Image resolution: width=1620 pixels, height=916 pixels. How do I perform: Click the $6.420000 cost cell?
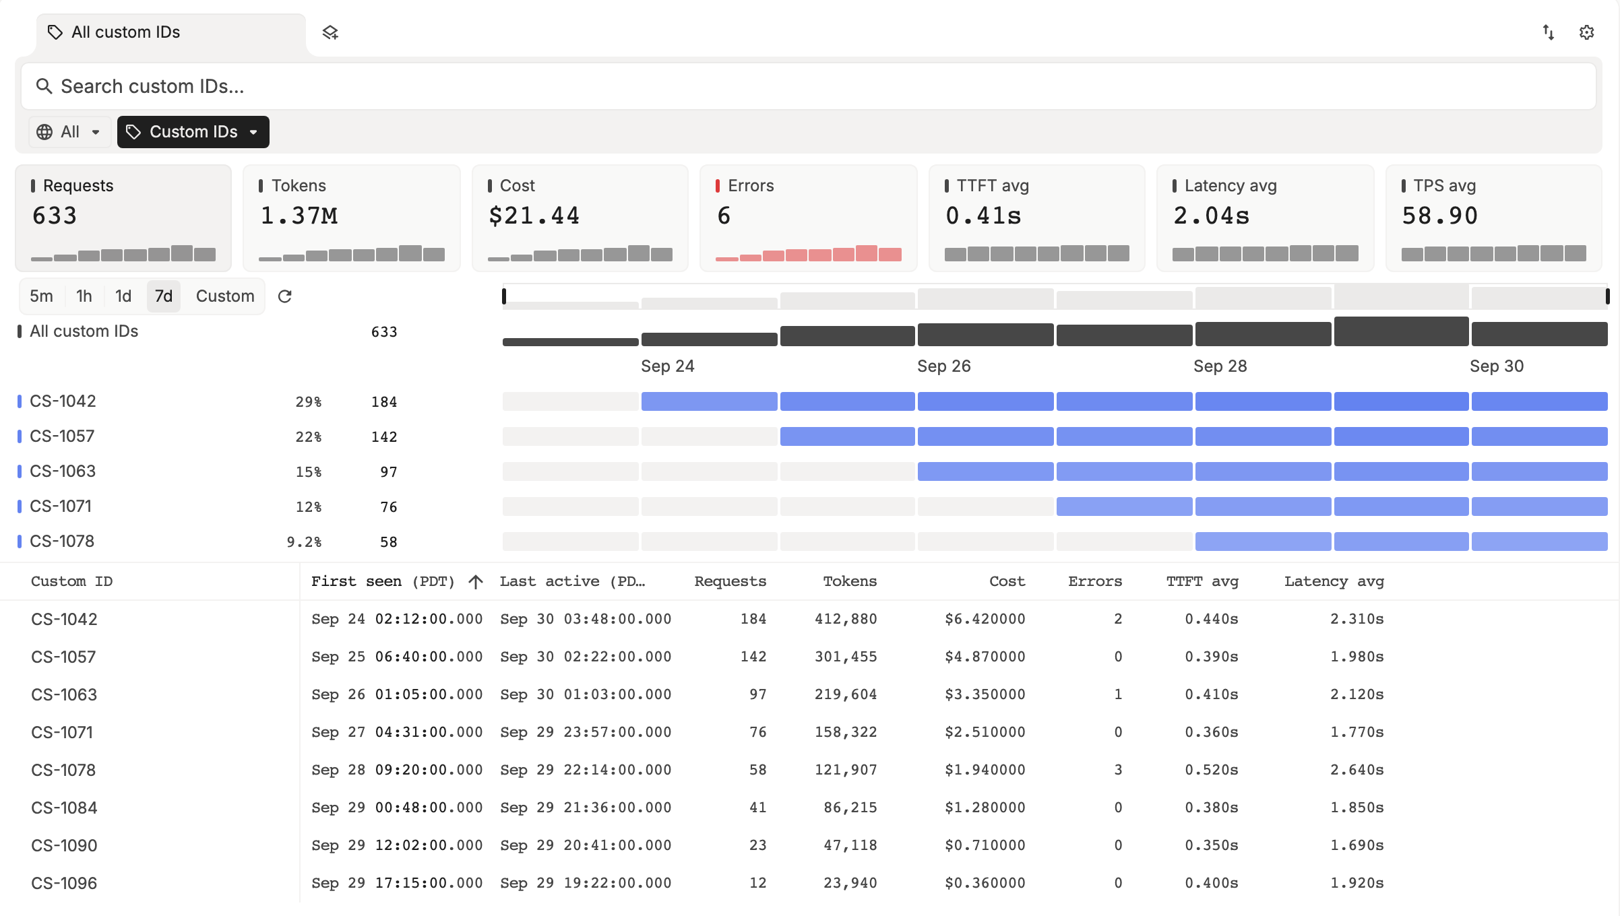pyautogui.click(x=985, y=619)
